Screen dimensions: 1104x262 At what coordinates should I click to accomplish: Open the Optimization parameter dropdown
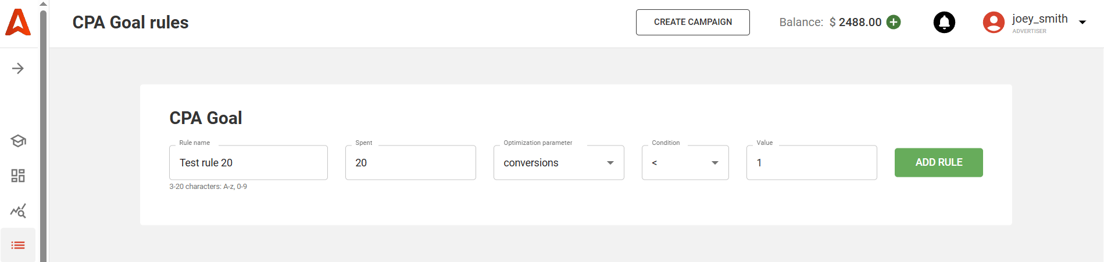click(x=558, y=163)
